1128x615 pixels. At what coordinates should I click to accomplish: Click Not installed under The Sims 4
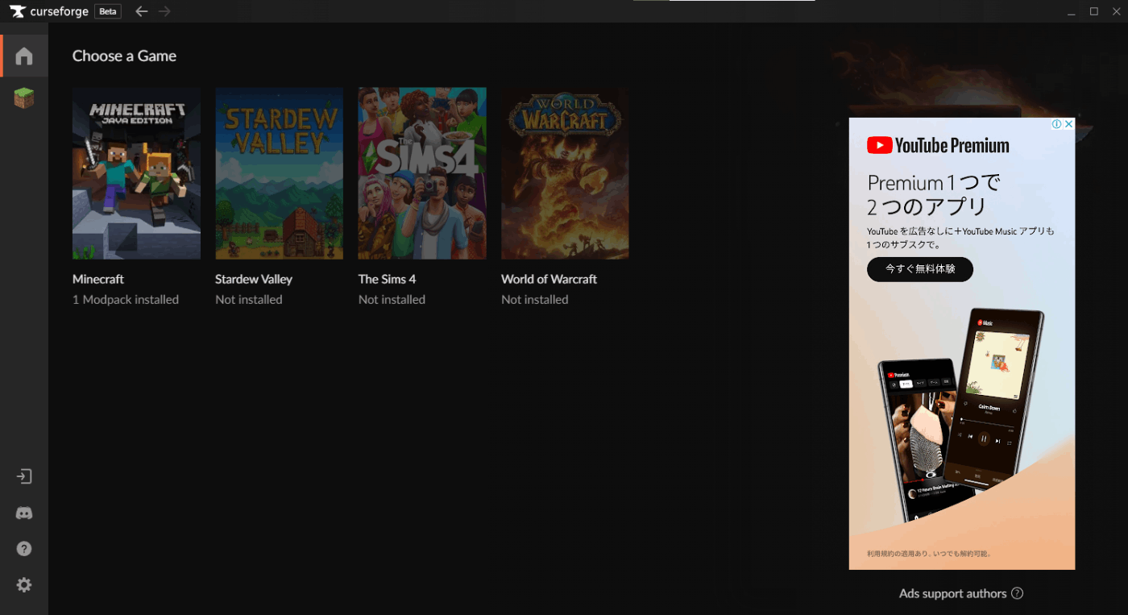tap(392, 299)
